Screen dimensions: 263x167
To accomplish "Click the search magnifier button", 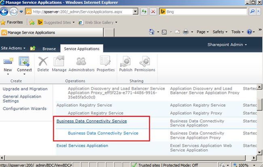I will coord(252,12).
